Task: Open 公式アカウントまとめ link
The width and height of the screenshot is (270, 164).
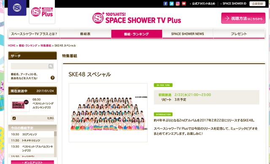Action: [x=203, y=4]
